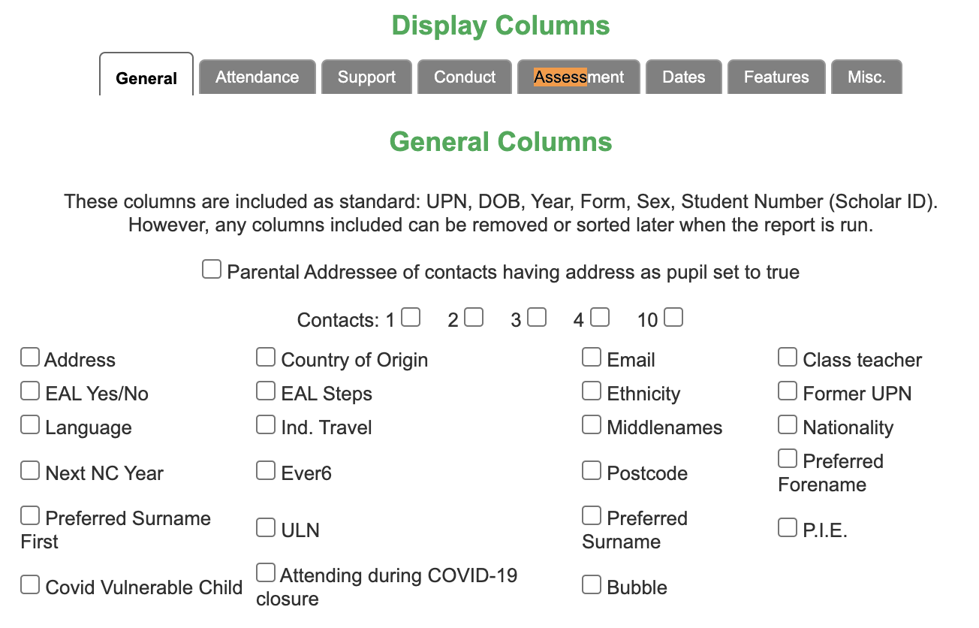Select the Misc. tab
The height and width of the screenshot is (628, 979).
tap(866, 77)
